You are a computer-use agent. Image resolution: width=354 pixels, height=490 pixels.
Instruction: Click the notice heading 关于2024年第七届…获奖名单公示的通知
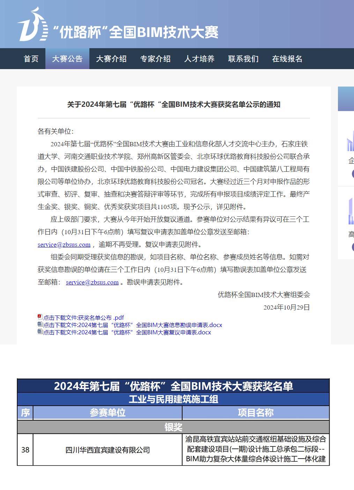tap(174, 104)
